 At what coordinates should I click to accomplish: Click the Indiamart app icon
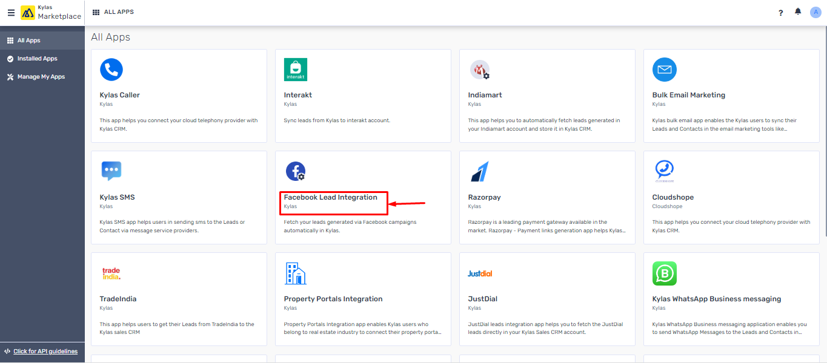coord(480,70)
